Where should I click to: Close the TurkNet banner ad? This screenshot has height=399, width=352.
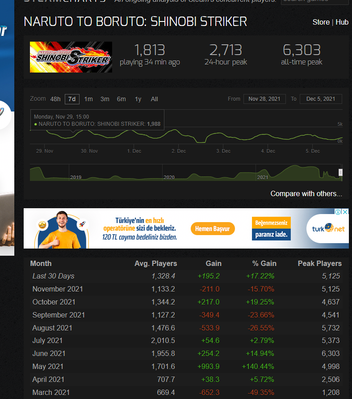point(345,212)
